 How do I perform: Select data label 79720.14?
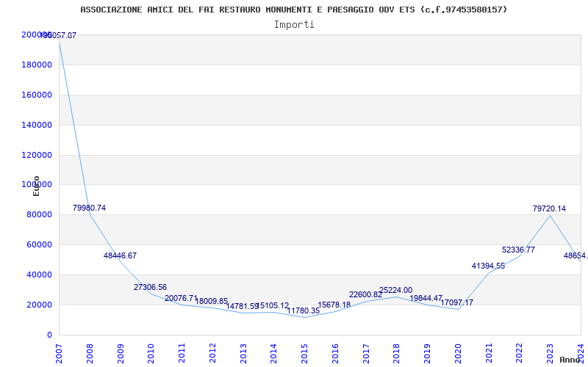coord(549,209)
